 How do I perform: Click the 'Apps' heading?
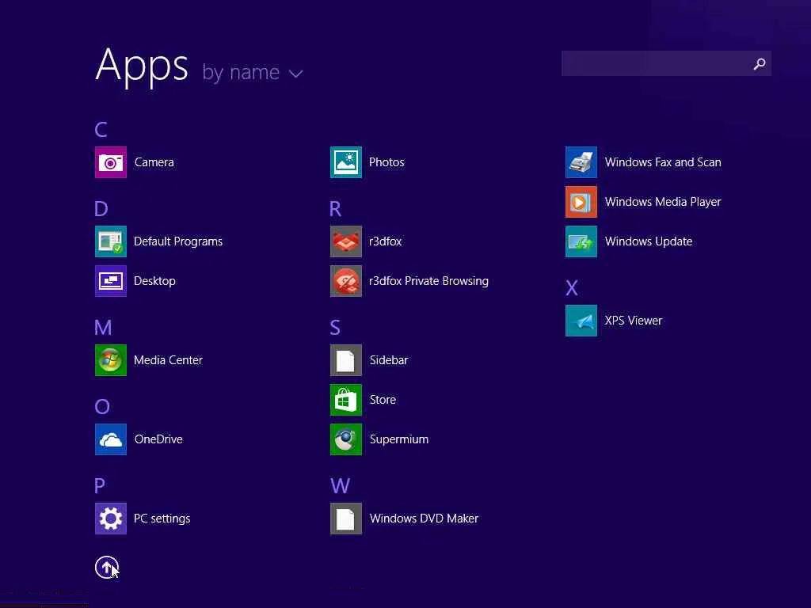(x=142, y=66)
